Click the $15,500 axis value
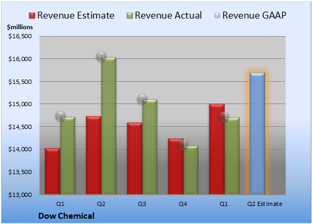 pyautogui.click(x=20, y=82)
